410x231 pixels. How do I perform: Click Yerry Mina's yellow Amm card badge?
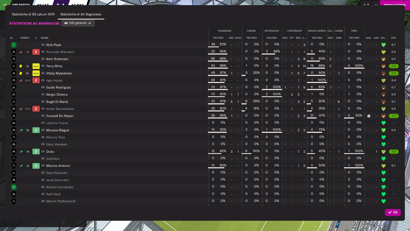[36, 66]
